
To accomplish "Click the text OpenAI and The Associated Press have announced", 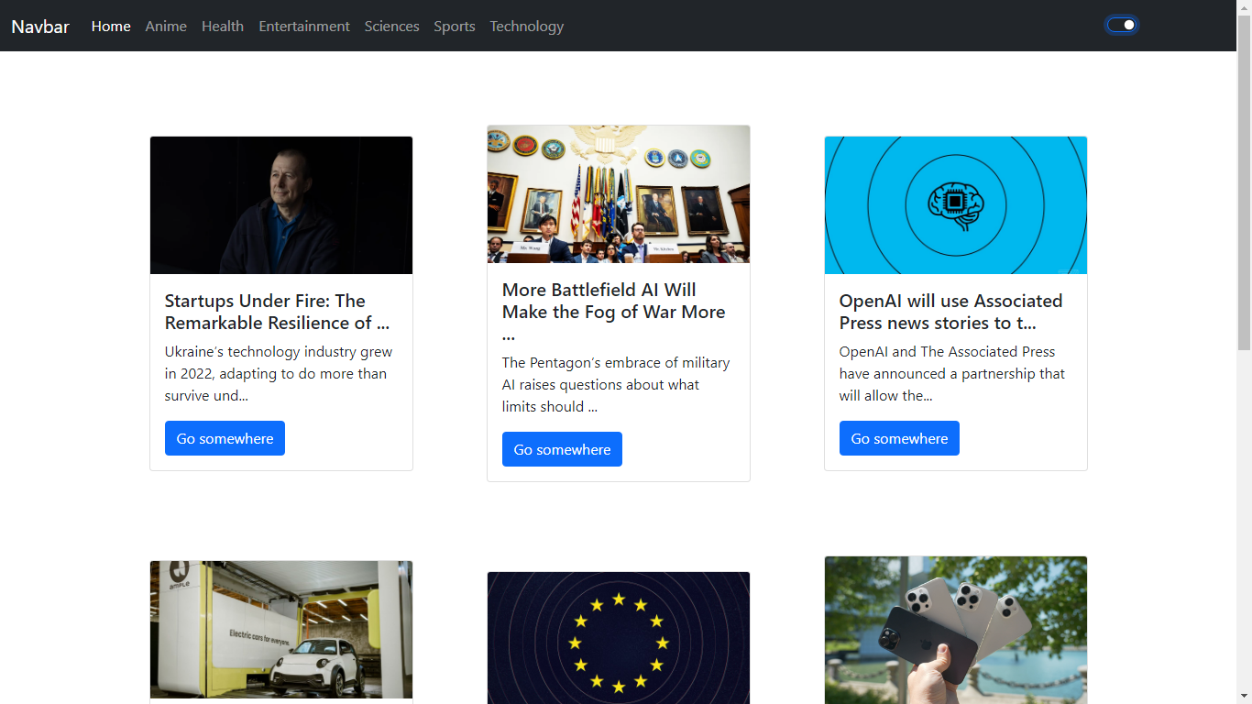I will [x=952, y=374].
